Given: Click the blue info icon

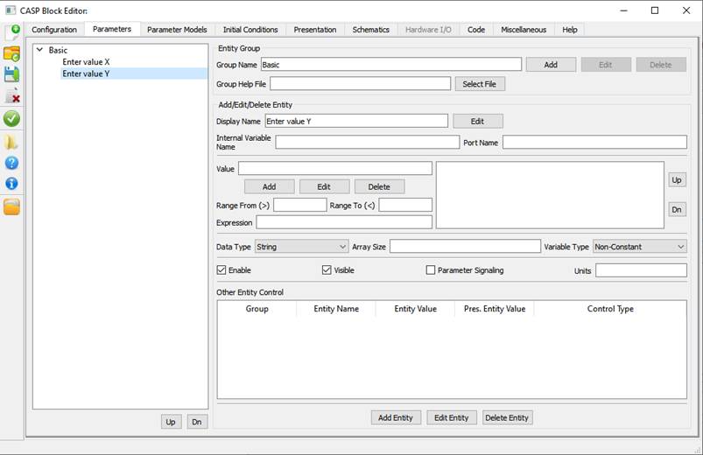Looking at the screenshot, I should tap(12, 184).
